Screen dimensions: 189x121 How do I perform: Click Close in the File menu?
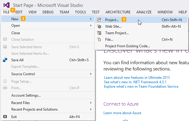pos(16,33)
